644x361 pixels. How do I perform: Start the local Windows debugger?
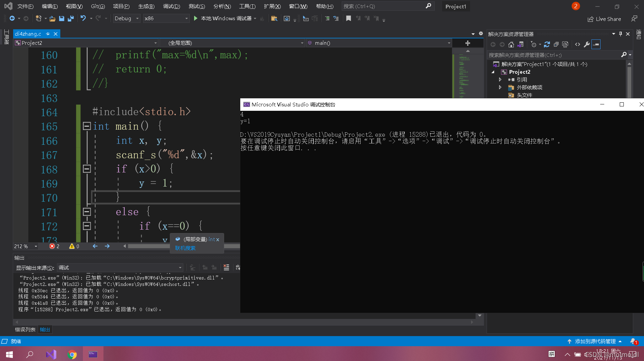tap(223, 19)
